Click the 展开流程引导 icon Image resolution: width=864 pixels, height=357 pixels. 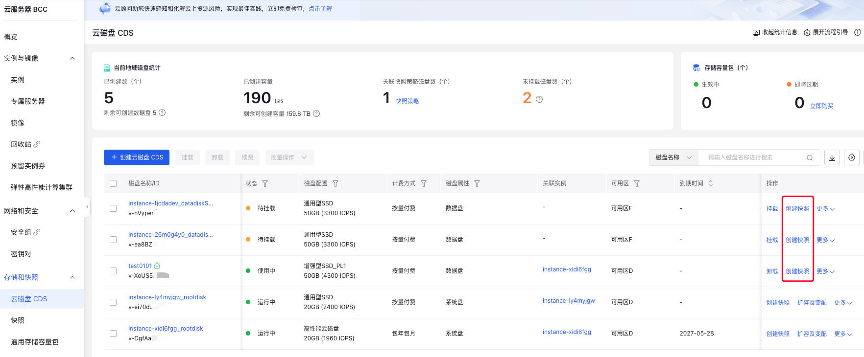807,32
